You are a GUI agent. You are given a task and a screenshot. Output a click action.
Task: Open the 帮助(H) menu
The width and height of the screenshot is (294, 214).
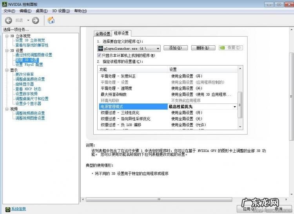80,11
